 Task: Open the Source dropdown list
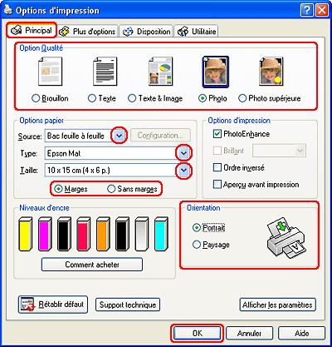click(x=119, y=136)
